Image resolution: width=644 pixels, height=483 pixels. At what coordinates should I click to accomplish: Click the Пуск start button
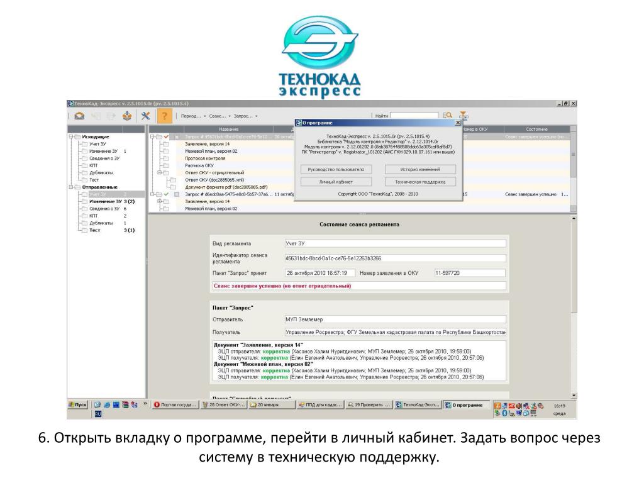click(x=78, y=404)
